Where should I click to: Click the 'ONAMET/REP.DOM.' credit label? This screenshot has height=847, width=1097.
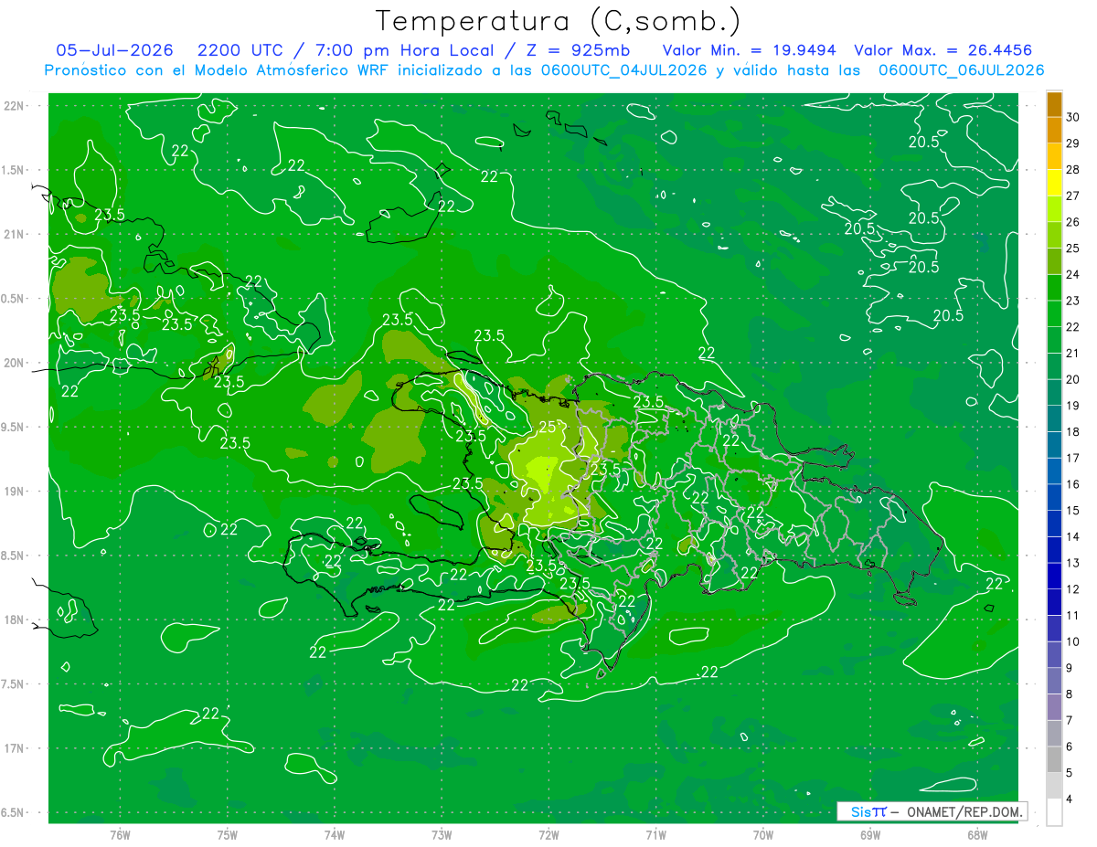click(x=964, y=811)
